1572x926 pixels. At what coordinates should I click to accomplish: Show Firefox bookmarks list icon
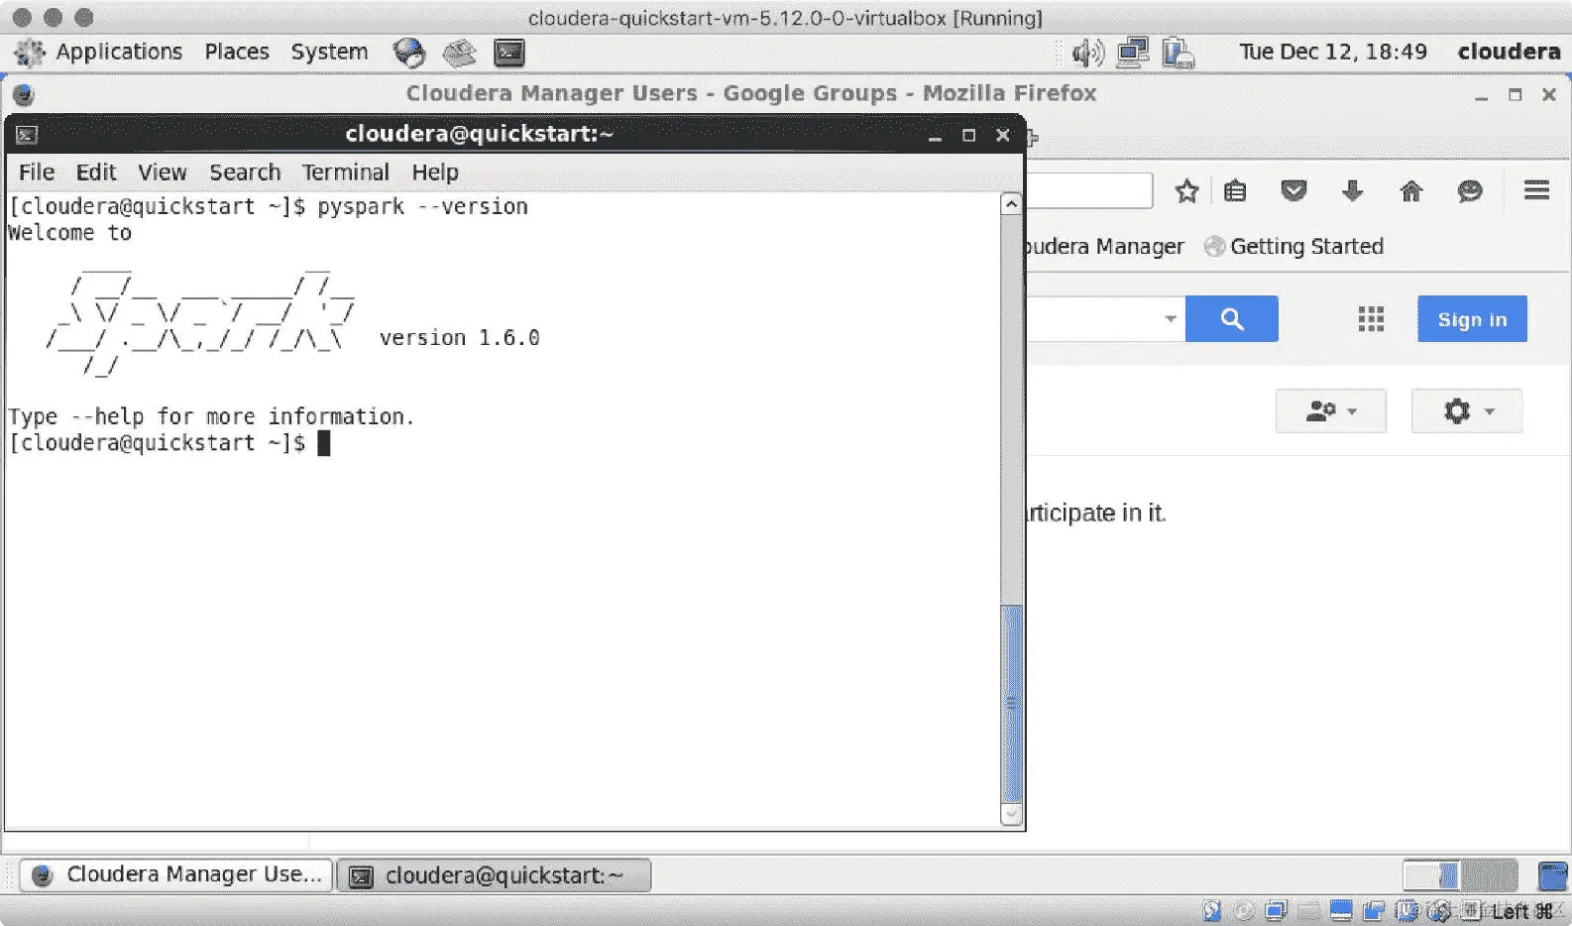(1235, 190)
